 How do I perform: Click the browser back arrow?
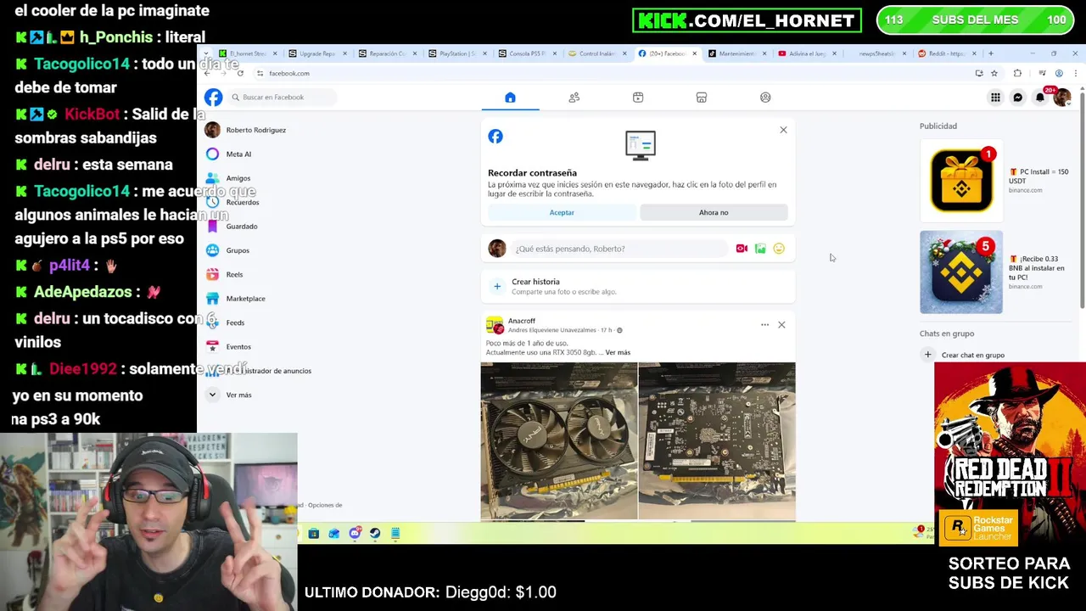pos(206,73)
